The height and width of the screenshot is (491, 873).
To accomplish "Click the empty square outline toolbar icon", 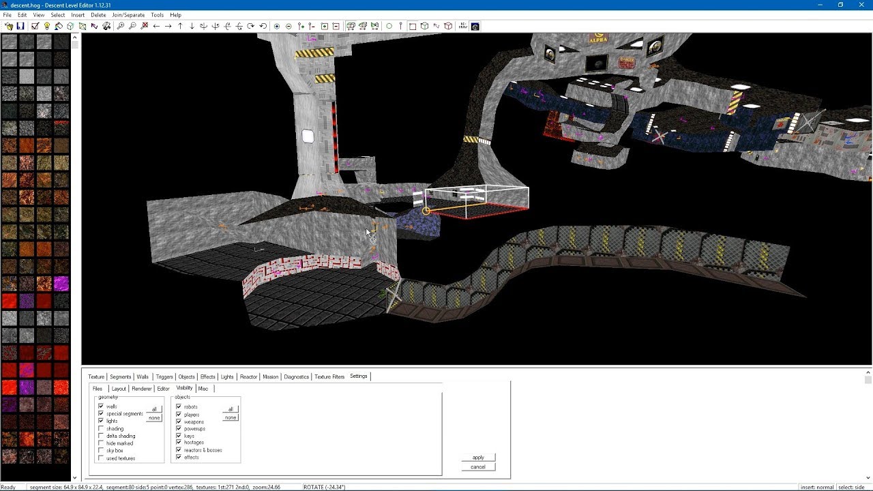I will coord(413,26).
